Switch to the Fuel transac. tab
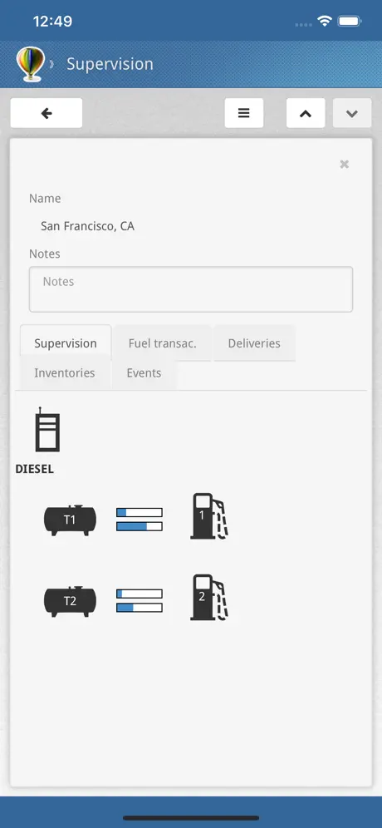 [x=163, y=343]
